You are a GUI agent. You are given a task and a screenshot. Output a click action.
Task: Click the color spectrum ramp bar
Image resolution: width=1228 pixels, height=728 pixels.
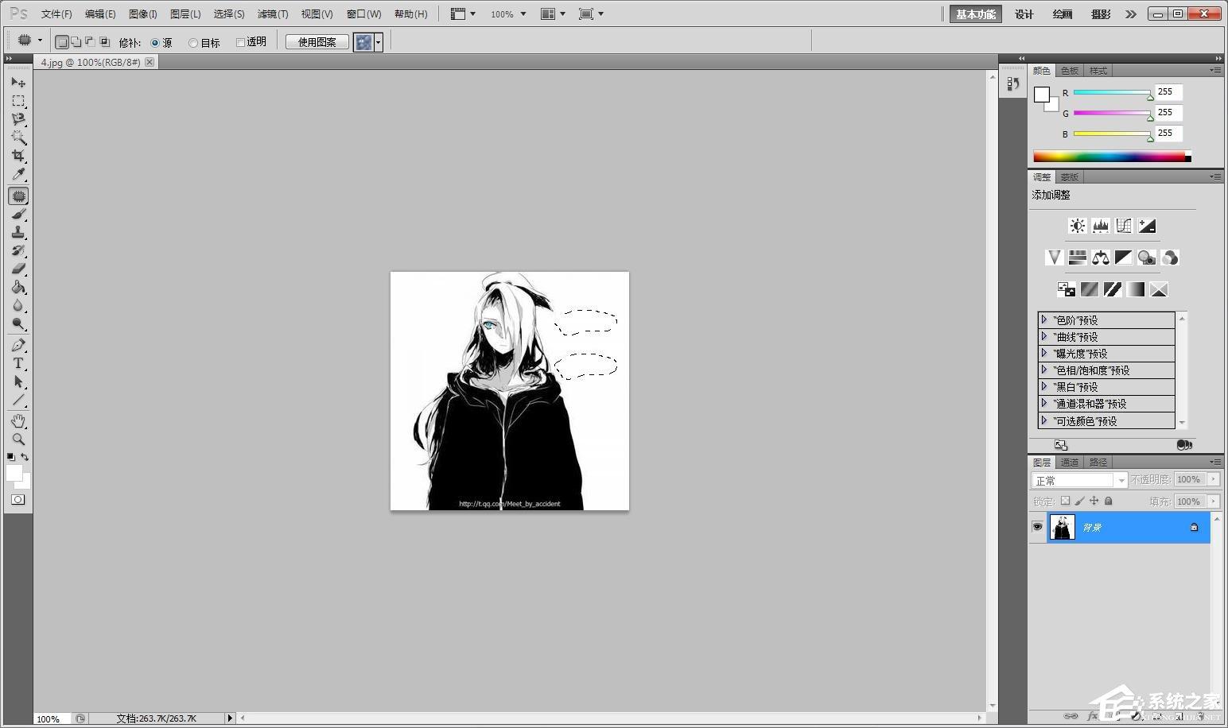click(x=1109, y=157)
